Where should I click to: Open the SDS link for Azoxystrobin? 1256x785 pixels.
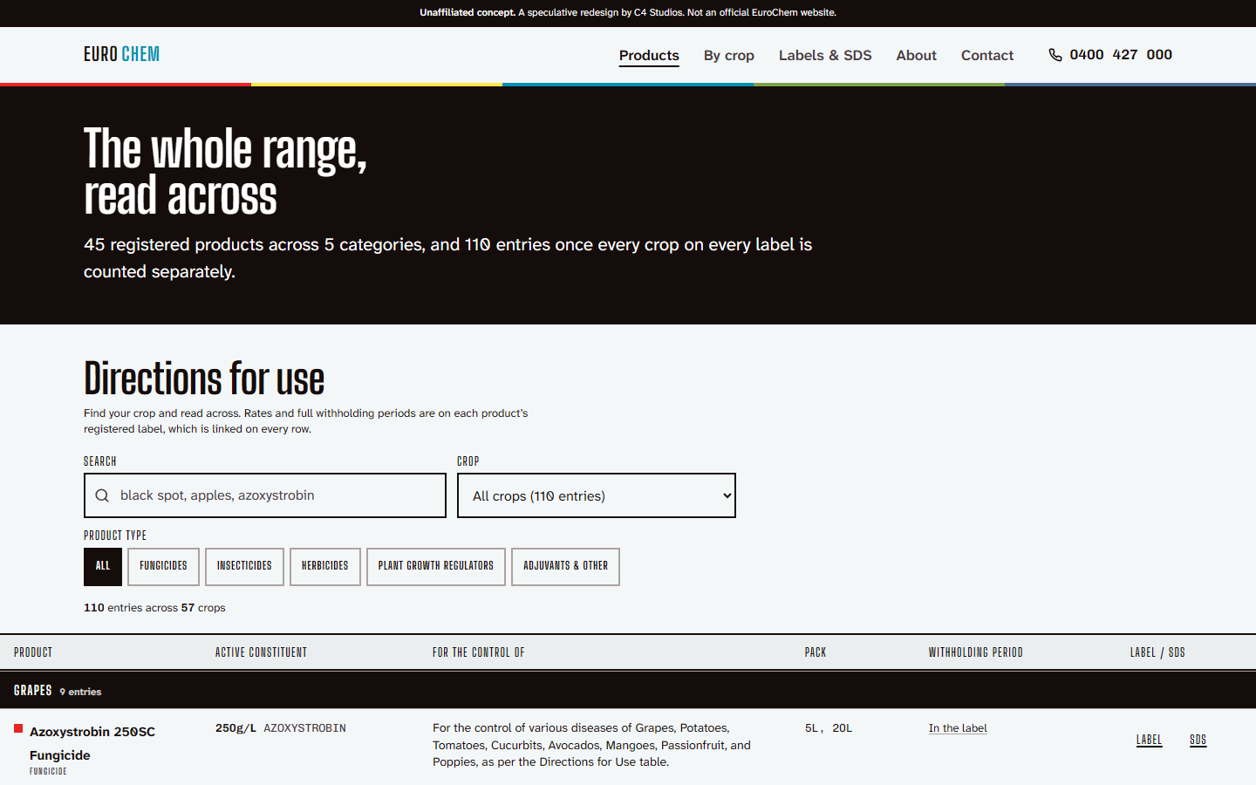(x=1198, y=740)
